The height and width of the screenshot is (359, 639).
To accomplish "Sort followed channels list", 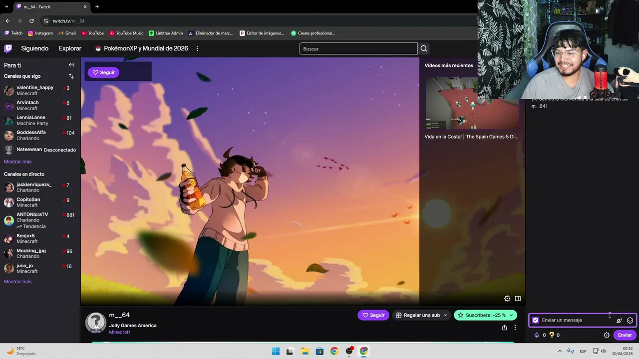I will (71, 76).
